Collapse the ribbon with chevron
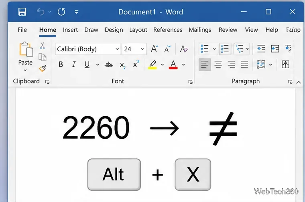Image resolution: width=305 pixels, height=202 pixels. [299, 82]
